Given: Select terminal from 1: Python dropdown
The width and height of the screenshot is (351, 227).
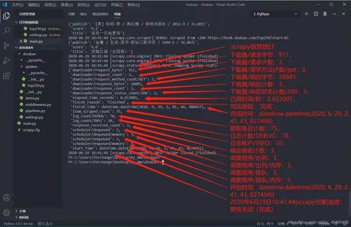Looking at the screenshot, I should [x=275, y=14].
